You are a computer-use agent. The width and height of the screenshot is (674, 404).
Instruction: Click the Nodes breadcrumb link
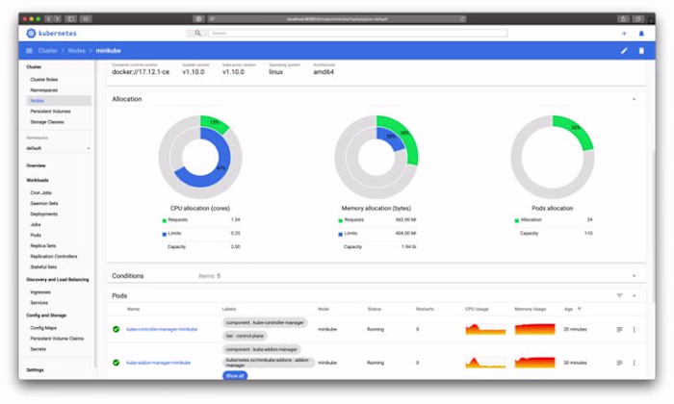76,51
